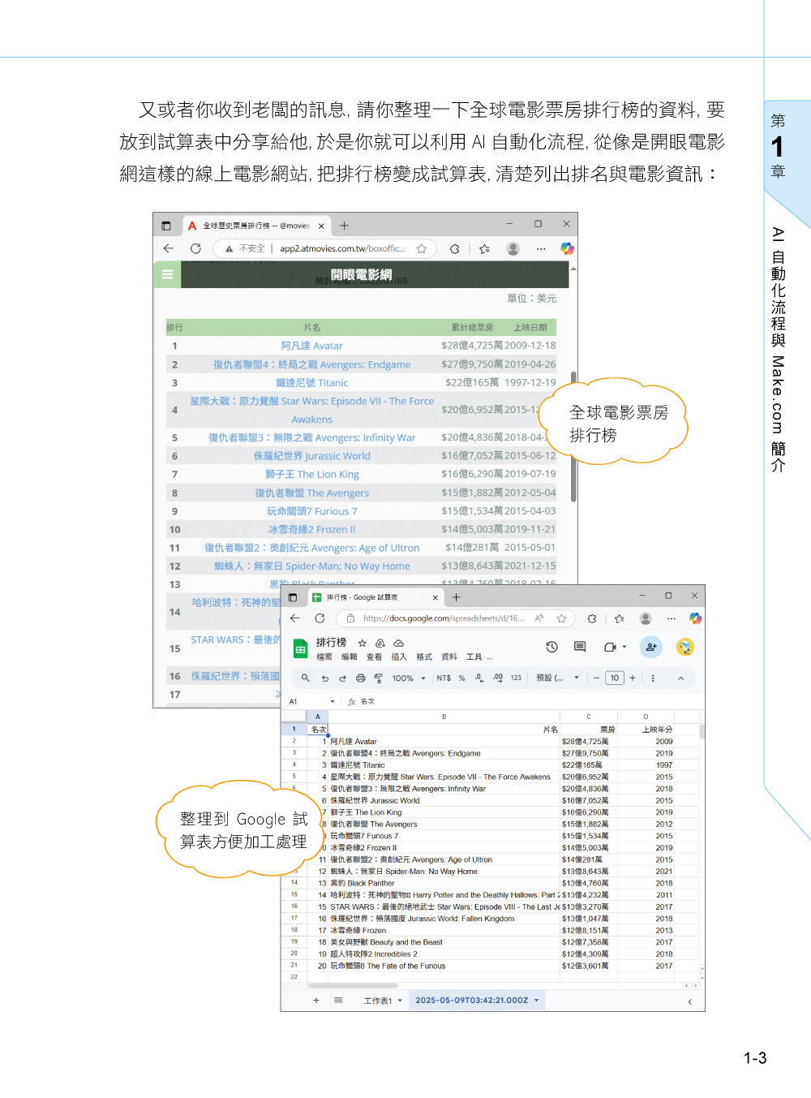Select column B header in the spreadsheet

tap(444, 717)
